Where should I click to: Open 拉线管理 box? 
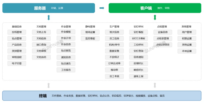(x=17, y=32)
